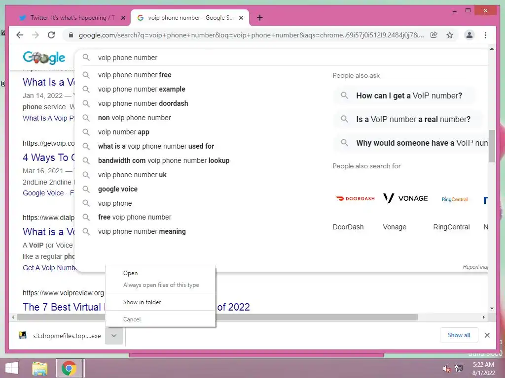Open the What Is A Voip sublink
This screenshot has width=505, height=378.
(x=48, y=118)
